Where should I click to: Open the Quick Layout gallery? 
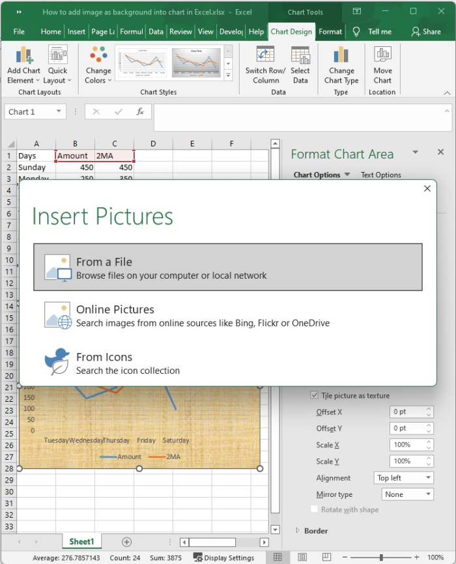pyautogui.click(x=57, y=64)
